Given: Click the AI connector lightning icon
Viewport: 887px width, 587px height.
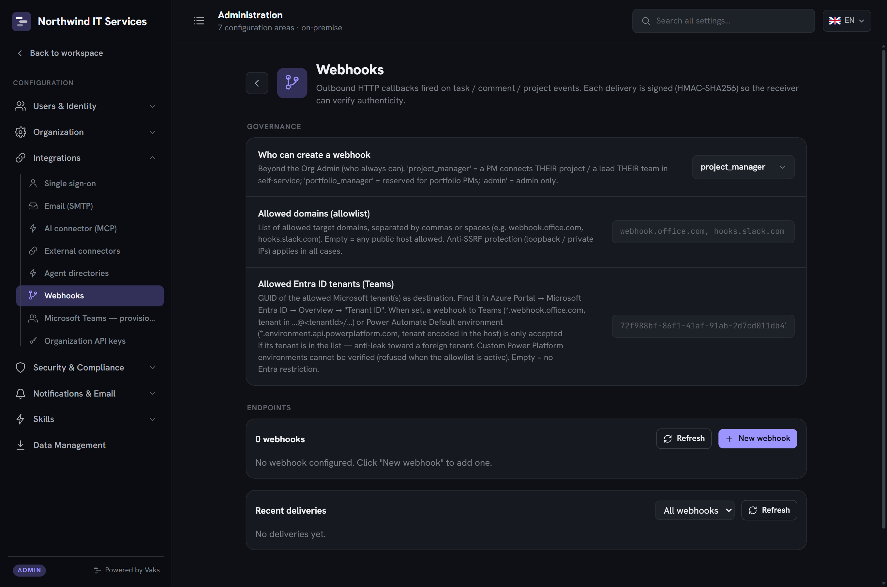Looking at the screenshot, I should (x=33, y=228).
